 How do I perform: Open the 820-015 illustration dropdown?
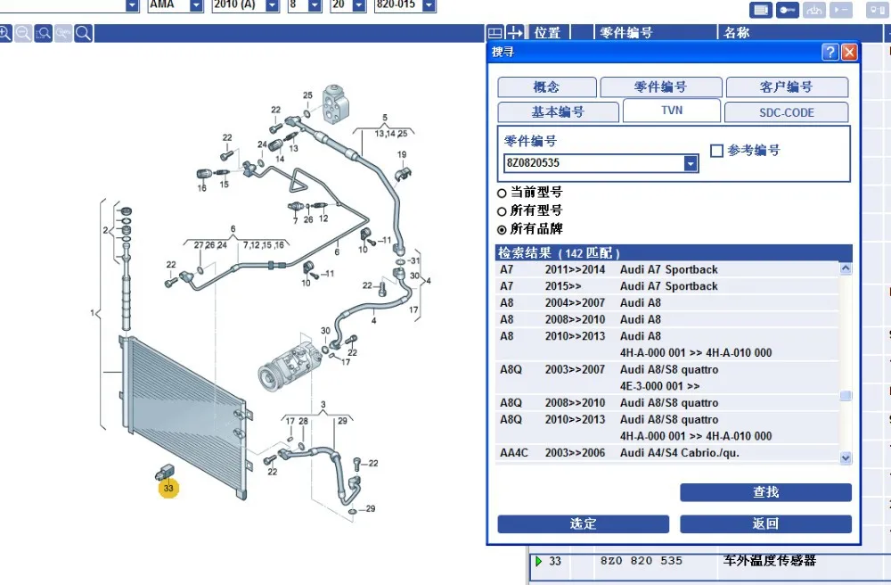(x=429, y=5)
